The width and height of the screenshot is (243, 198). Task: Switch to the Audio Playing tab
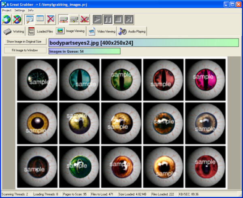pyautogui.click(x=132, y=31)
